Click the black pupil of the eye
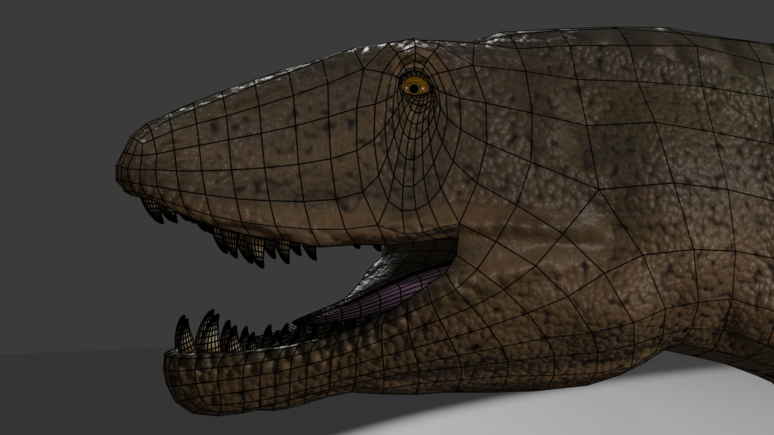The image size is (774, 435). pos(413,89)
